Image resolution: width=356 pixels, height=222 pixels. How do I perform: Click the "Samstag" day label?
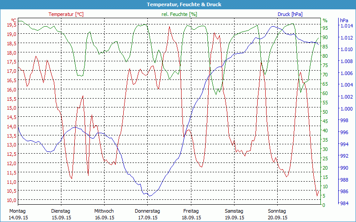tap(234, 211)
